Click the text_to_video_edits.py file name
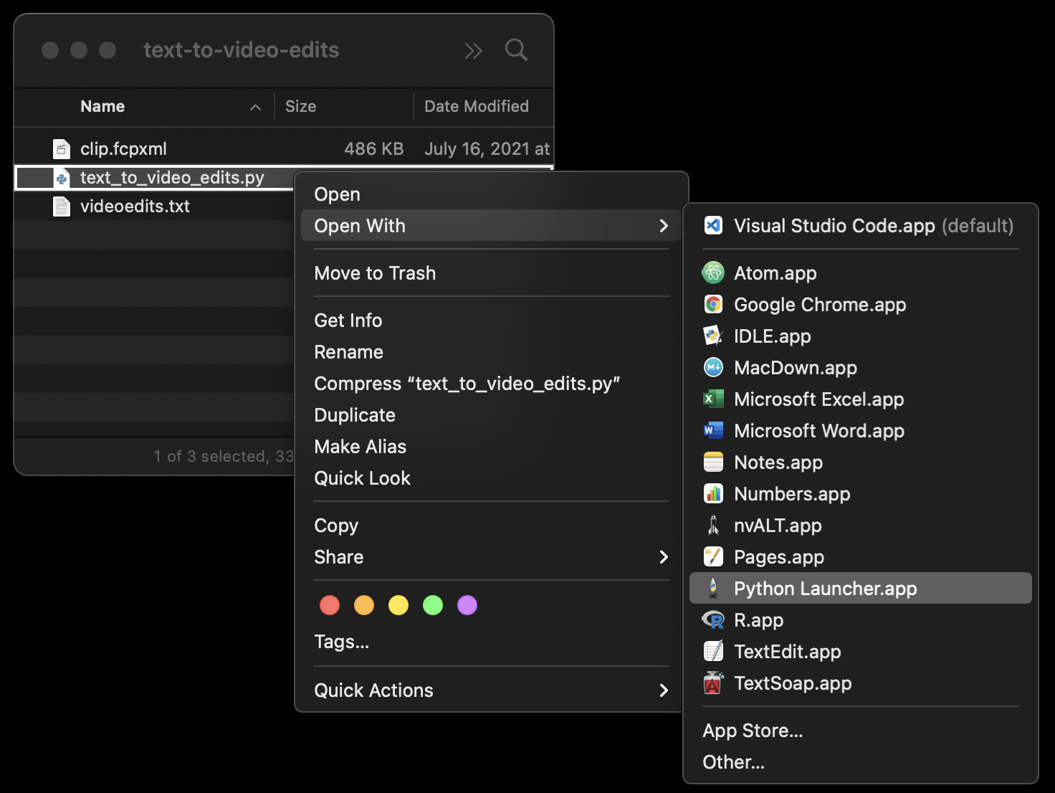Image resolution: width=1055 pixels, height=793 pixels. tap(172, 178)
